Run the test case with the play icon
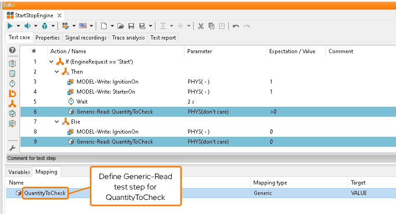The image size is (396, 214). [10, 26]
